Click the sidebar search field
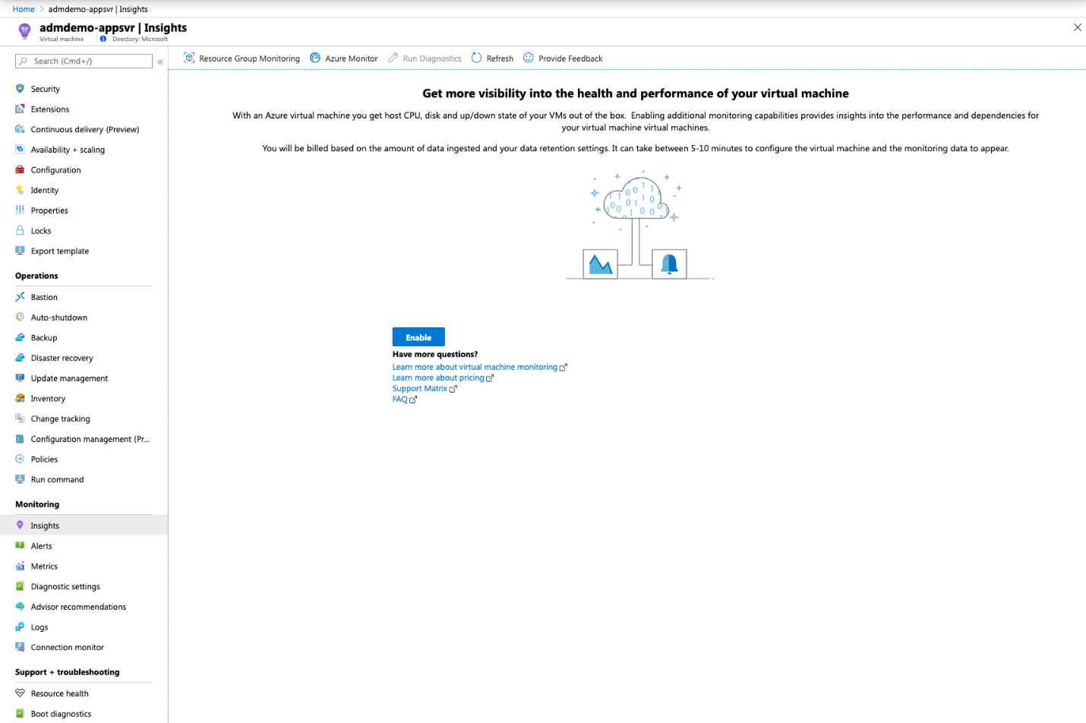This screenshot has width=1086, height=723. (x=84, y=61)
